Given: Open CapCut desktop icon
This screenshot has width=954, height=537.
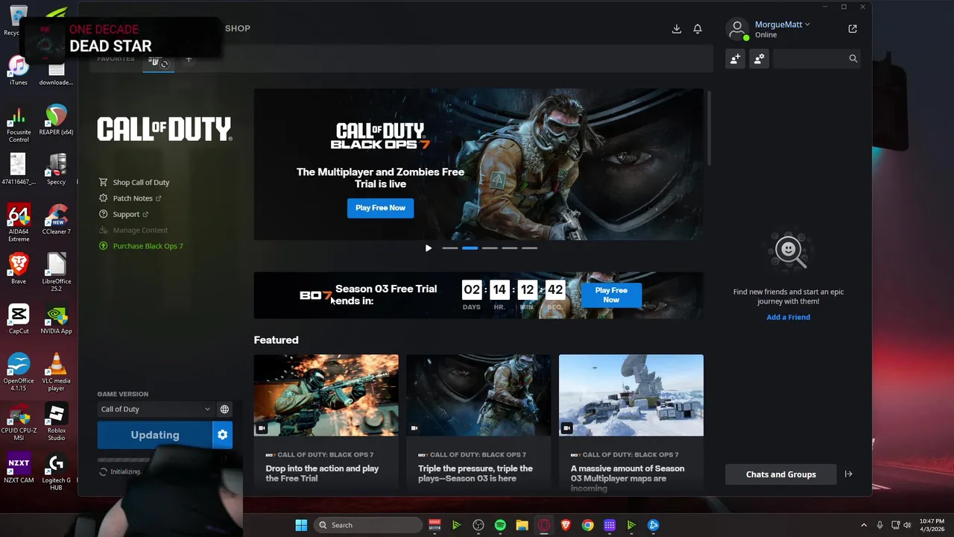Looking at the screenshot, I should tap(19, 319).
